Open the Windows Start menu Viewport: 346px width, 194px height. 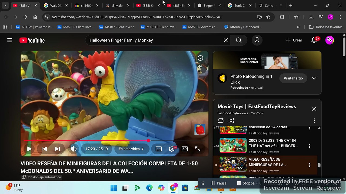pyautogui.click(x=114, y=188)
